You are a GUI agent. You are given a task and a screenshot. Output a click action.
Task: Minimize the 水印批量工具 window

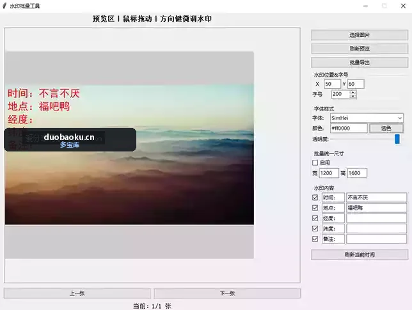pos(365,6)
